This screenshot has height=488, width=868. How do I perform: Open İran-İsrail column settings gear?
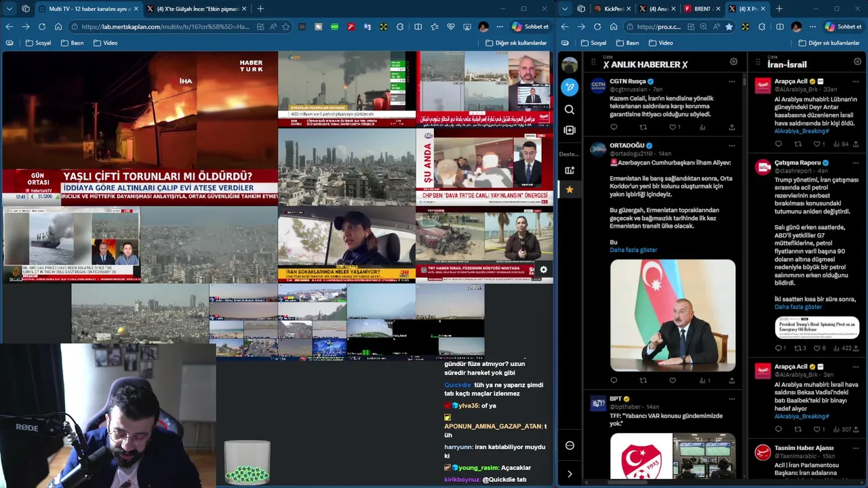(x=857, y=62)
